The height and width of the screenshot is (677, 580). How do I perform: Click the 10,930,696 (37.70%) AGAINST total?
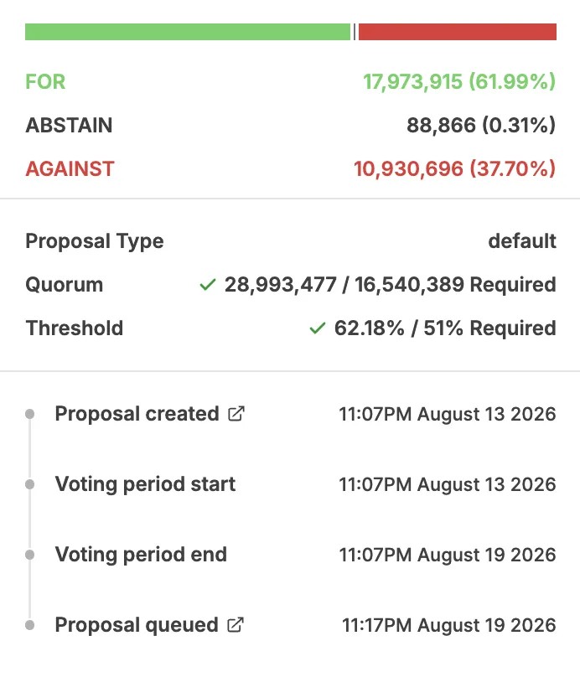coord(455,168)
